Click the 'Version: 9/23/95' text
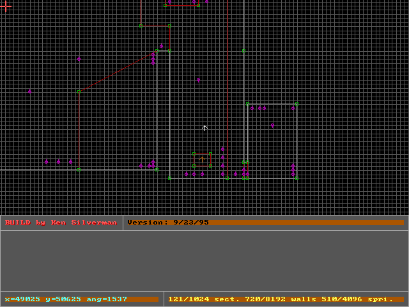 pos(168,223)
